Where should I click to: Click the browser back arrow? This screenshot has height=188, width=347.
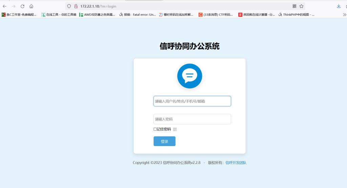tap(4, 6)
